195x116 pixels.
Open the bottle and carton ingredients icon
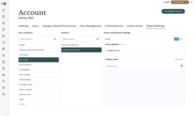coord(3,30)
